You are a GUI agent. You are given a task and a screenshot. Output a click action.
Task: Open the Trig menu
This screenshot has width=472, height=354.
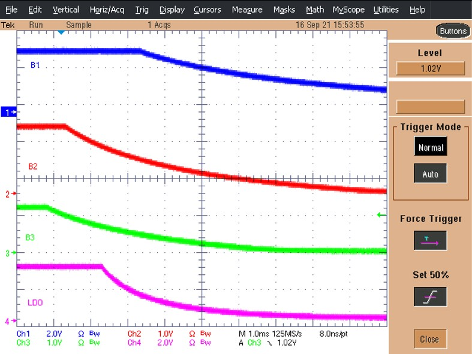(142, 10)
